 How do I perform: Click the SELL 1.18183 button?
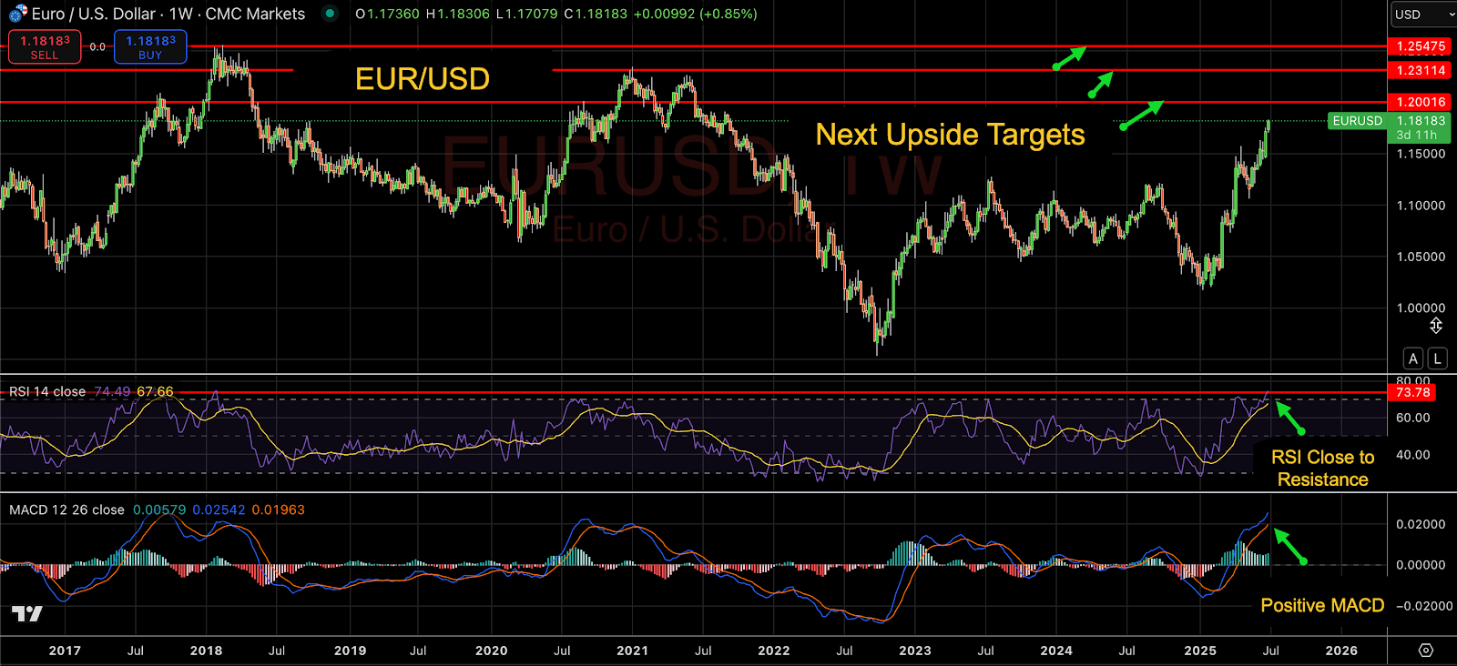[x=45, y=46]
